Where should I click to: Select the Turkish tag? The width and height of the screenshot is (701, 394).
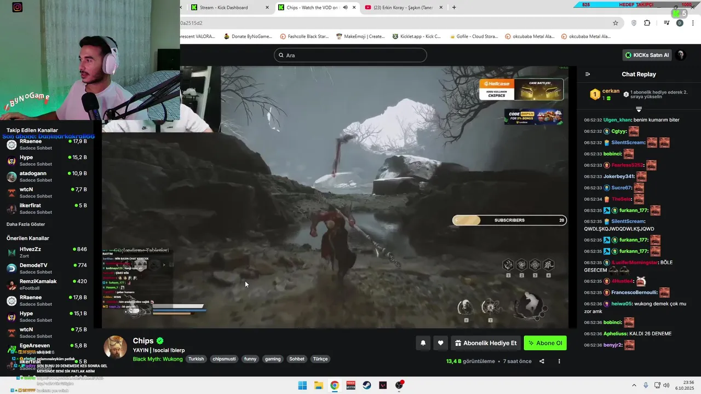click(196, 359)
